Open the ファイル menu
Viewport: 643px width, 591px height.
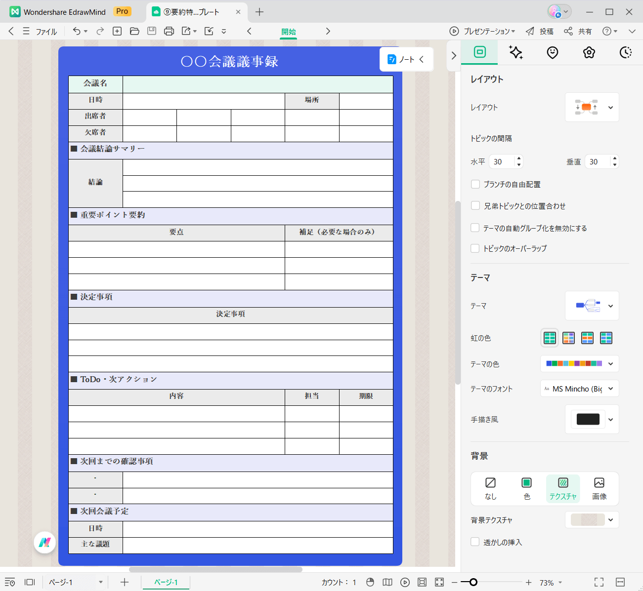coord(45,31)
